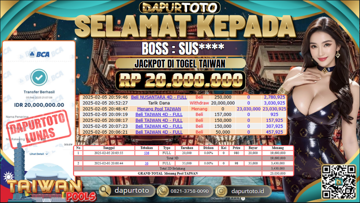Screen dimensions: 360x203
Task: Click the WhatsApp phone icon
Action: click(x=163, y=191)
